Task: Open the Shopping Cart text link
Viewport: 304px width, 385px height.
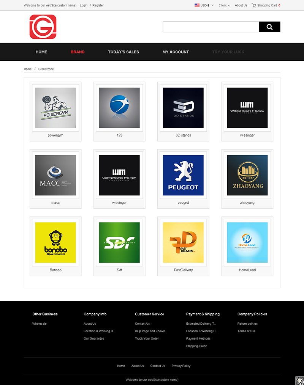Action: point(267,5)
